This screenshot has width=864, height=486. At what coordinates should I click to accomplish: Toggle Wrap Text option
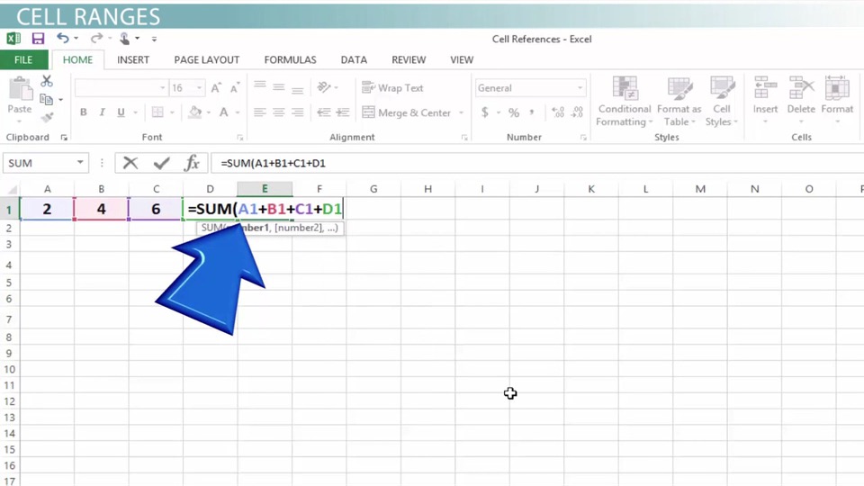[392, 88]
